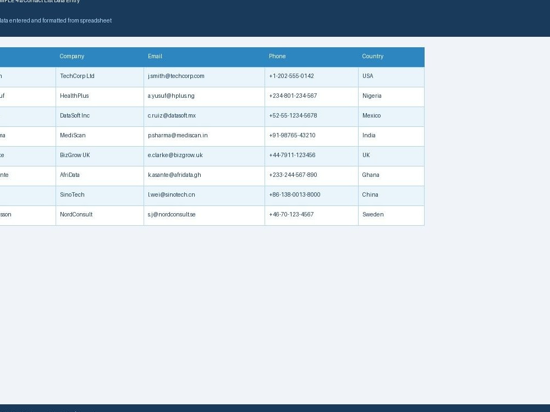Click the USA country cell

(x=391, y=77)
